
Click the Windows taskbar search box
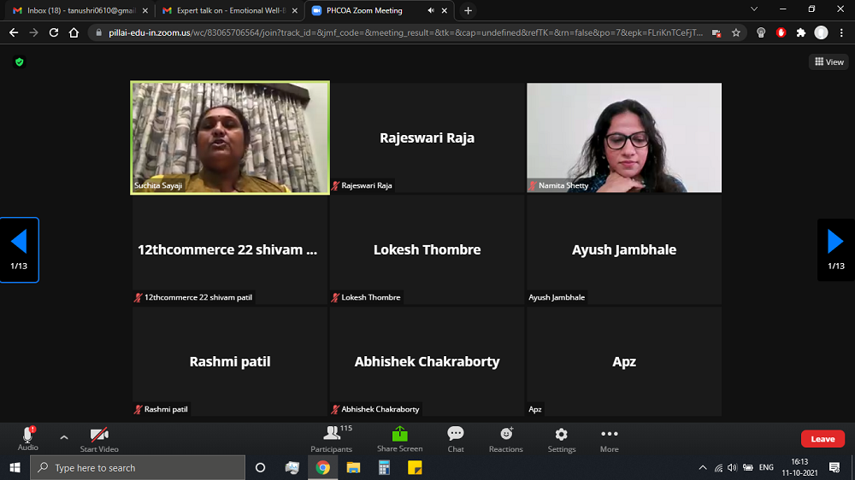click(137, 468)
